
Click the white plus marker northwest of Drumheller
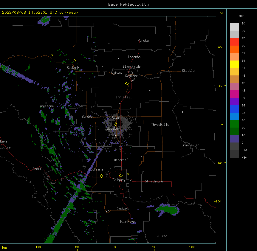(182, 112)
